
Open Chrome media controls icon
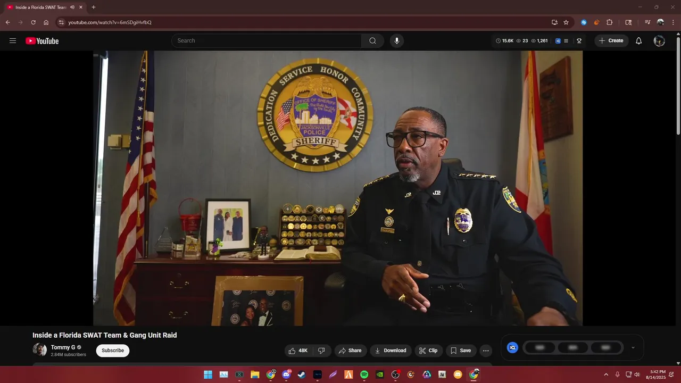647,22
